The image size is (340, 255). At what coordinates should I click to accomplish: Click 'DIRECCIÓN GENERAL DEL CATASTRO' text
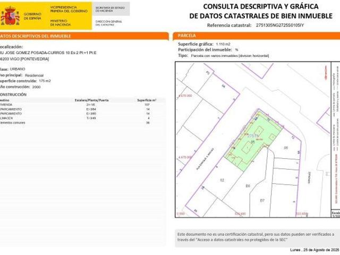pyautogui.click(x=108, y=23)
